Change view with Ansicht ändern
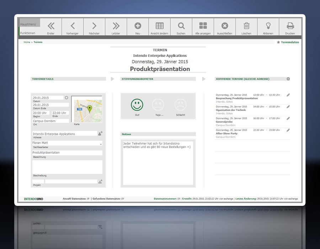Viewport: 320px width, 249px height. 160,27
